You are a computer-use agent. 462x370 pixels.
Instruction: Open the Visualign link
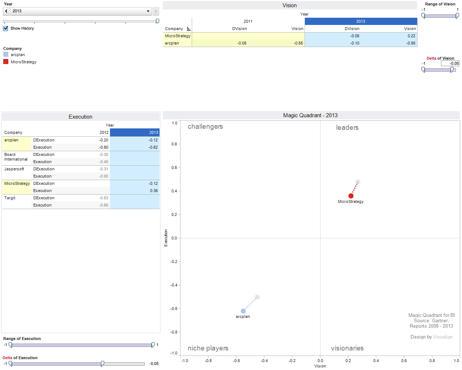443,337
